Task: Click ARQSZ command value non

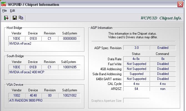Action: (163, 89)
